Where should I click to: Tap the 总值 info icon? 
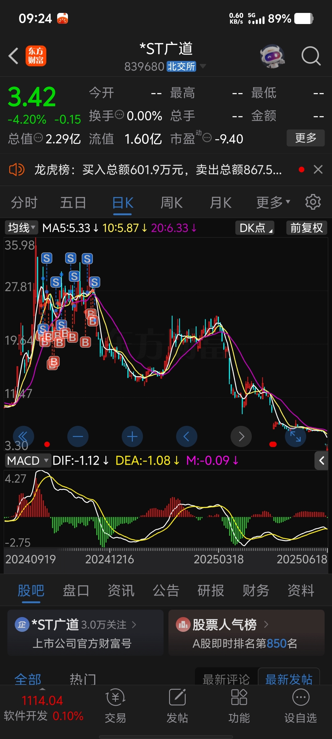[x=38, y=138]
